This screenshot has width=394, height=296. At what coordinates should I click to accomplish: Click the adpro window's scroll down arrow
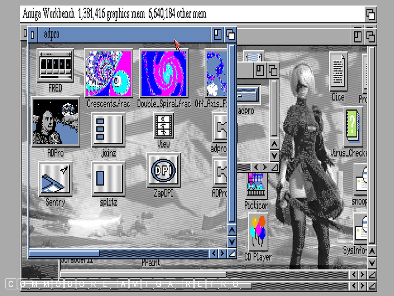[232, 242]
